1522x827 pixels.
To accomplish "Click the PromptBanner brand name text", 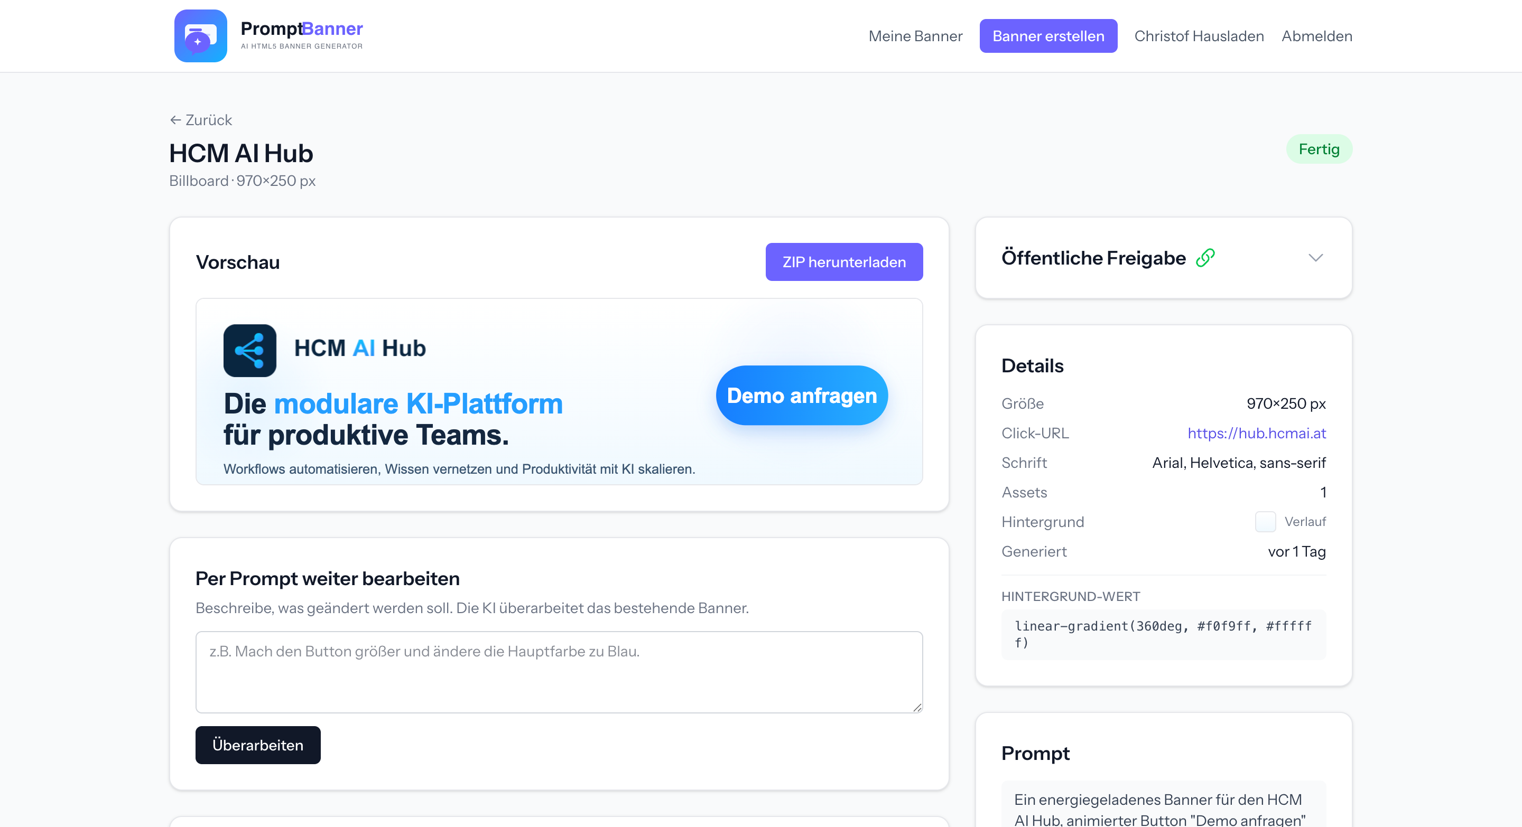I will pos(301,29).
